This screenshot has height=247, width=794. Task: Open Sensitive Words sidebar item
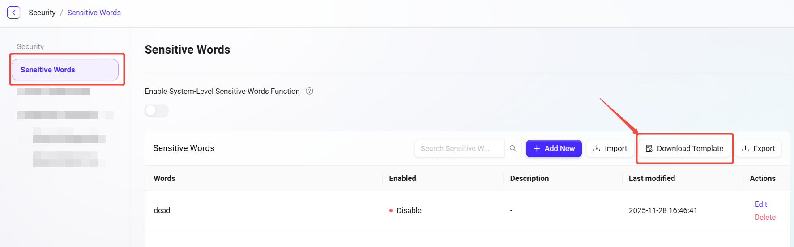point(65,70)
